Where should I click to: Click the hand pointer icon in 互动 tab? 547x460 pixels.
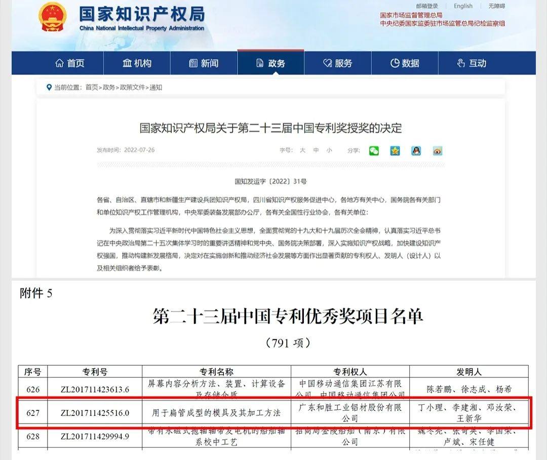461,63
